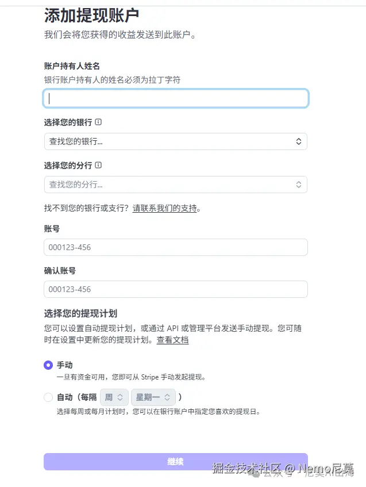The width and height of the screenshot is (366, 487).
Task: Click the chevron inside the 周 frequency selector
Action: click(x=120, y=397)
